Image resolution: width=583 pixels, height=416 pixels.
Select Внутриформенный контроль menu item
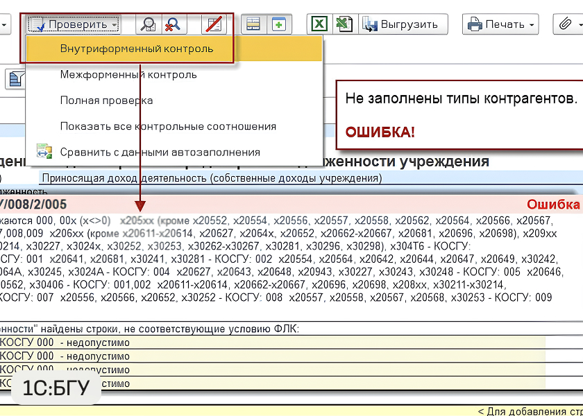pos(137,49)
